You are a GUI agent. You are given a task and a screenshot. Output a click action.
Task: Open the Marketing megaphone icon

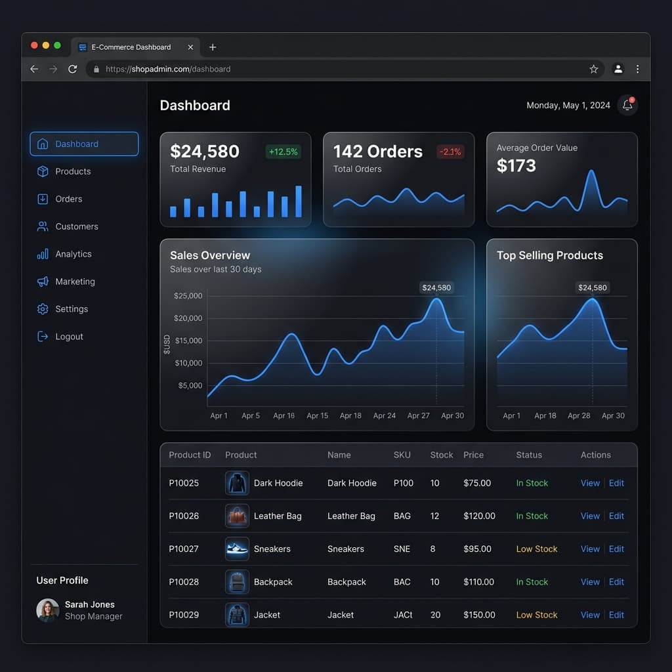(x=43, y=282)
